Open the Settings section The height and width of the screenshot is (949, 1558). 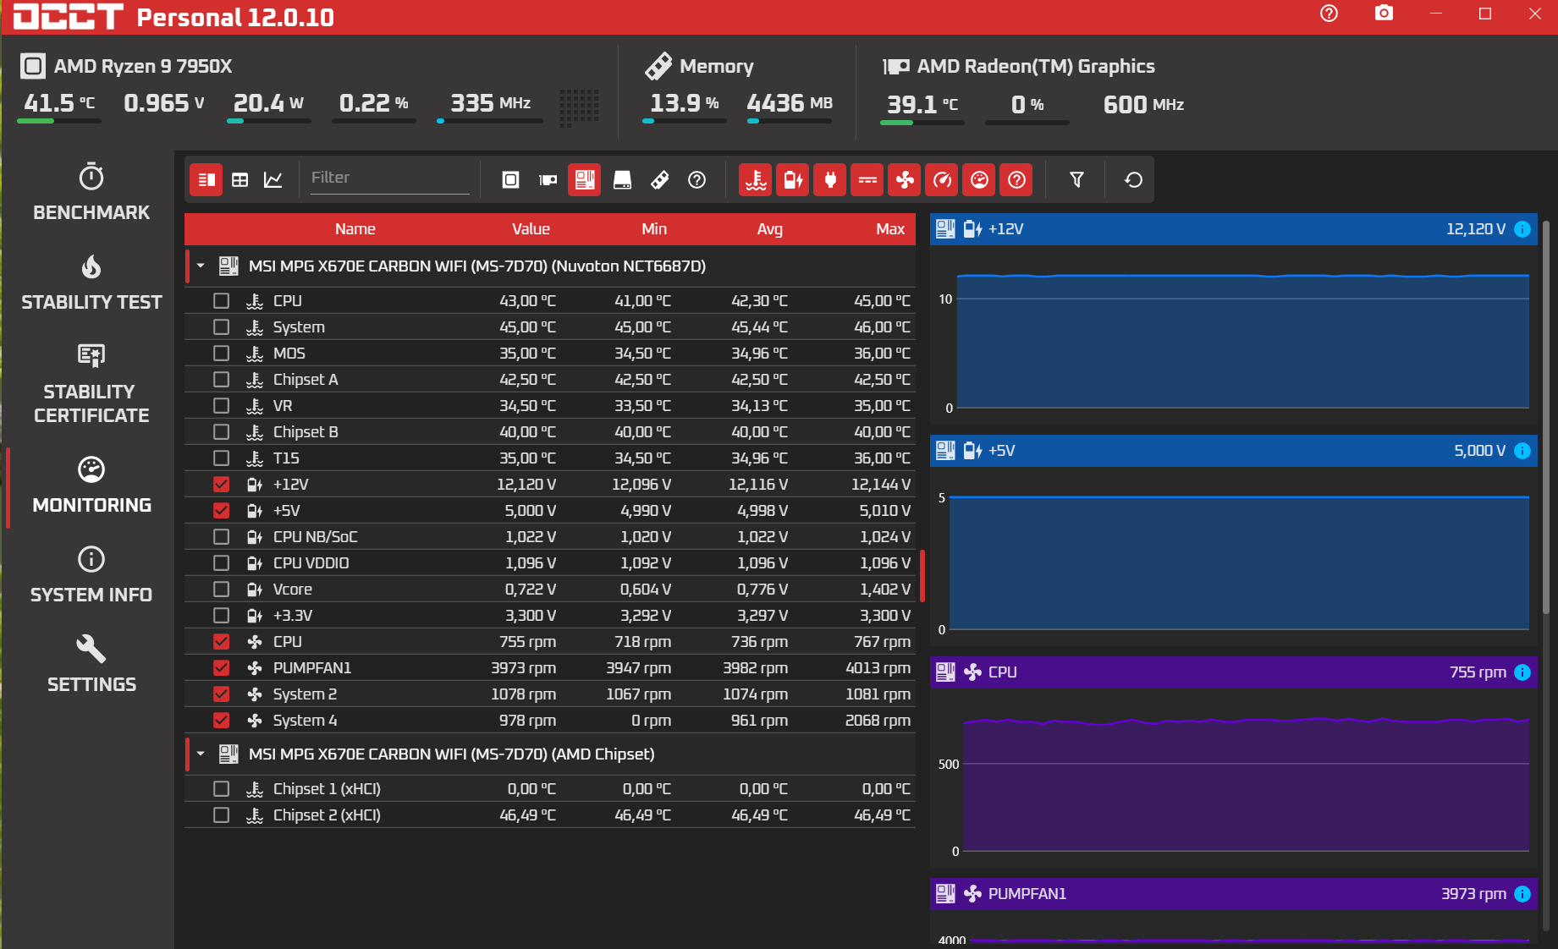(x=91, y=665)
